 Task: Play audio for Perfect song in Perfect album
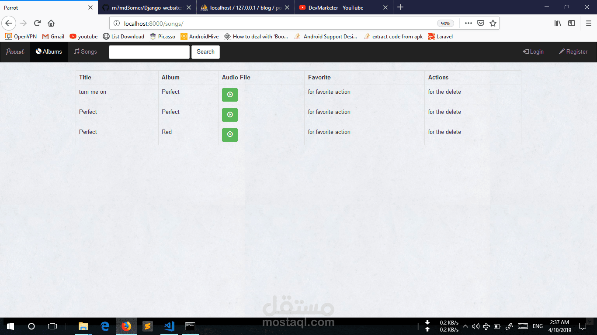tap(230, 115)
